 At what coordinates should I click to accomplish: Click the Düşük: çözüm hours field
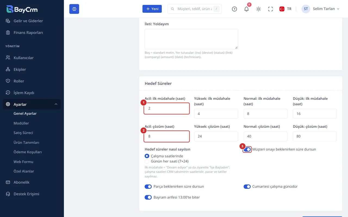[315, 136]
